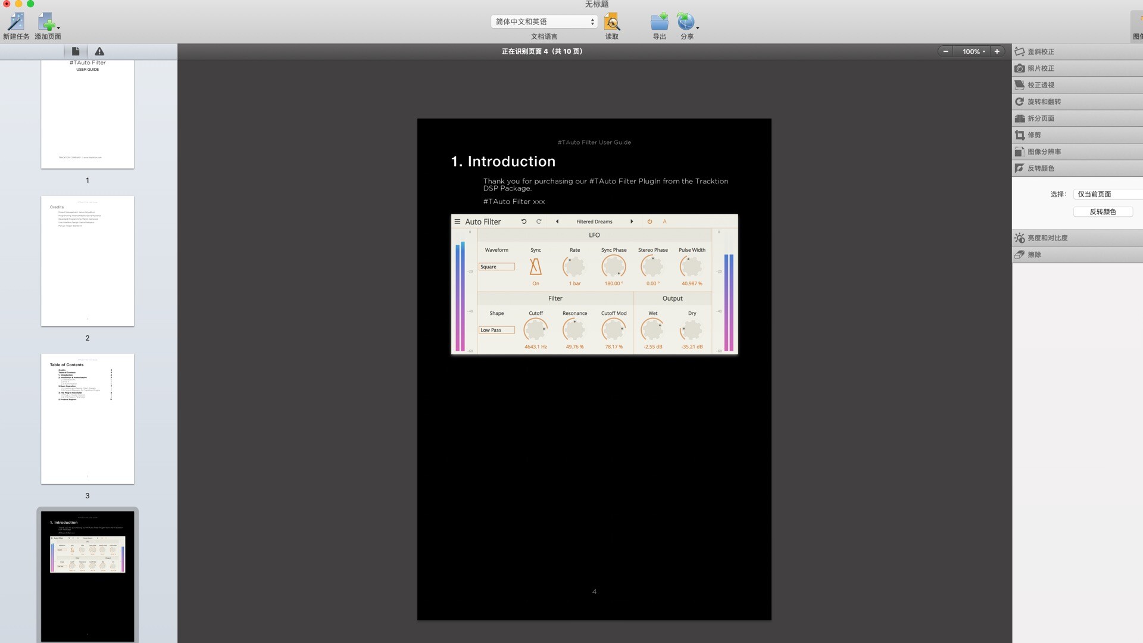The image size is (1143, 643).
Task: Click the page number 4 at page bottom
Action: coord(594,591)
